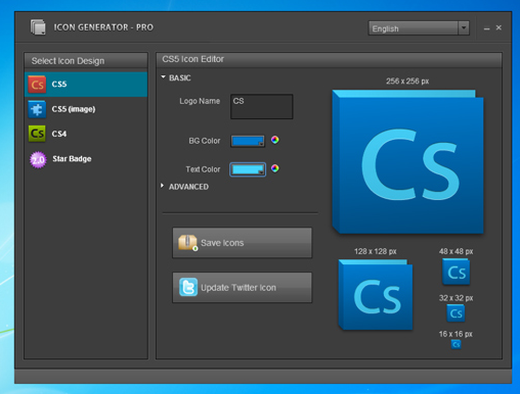Click the CS5 Icon Editor panel title
Viewport: 520px width, 394px height.
(193, 59)
